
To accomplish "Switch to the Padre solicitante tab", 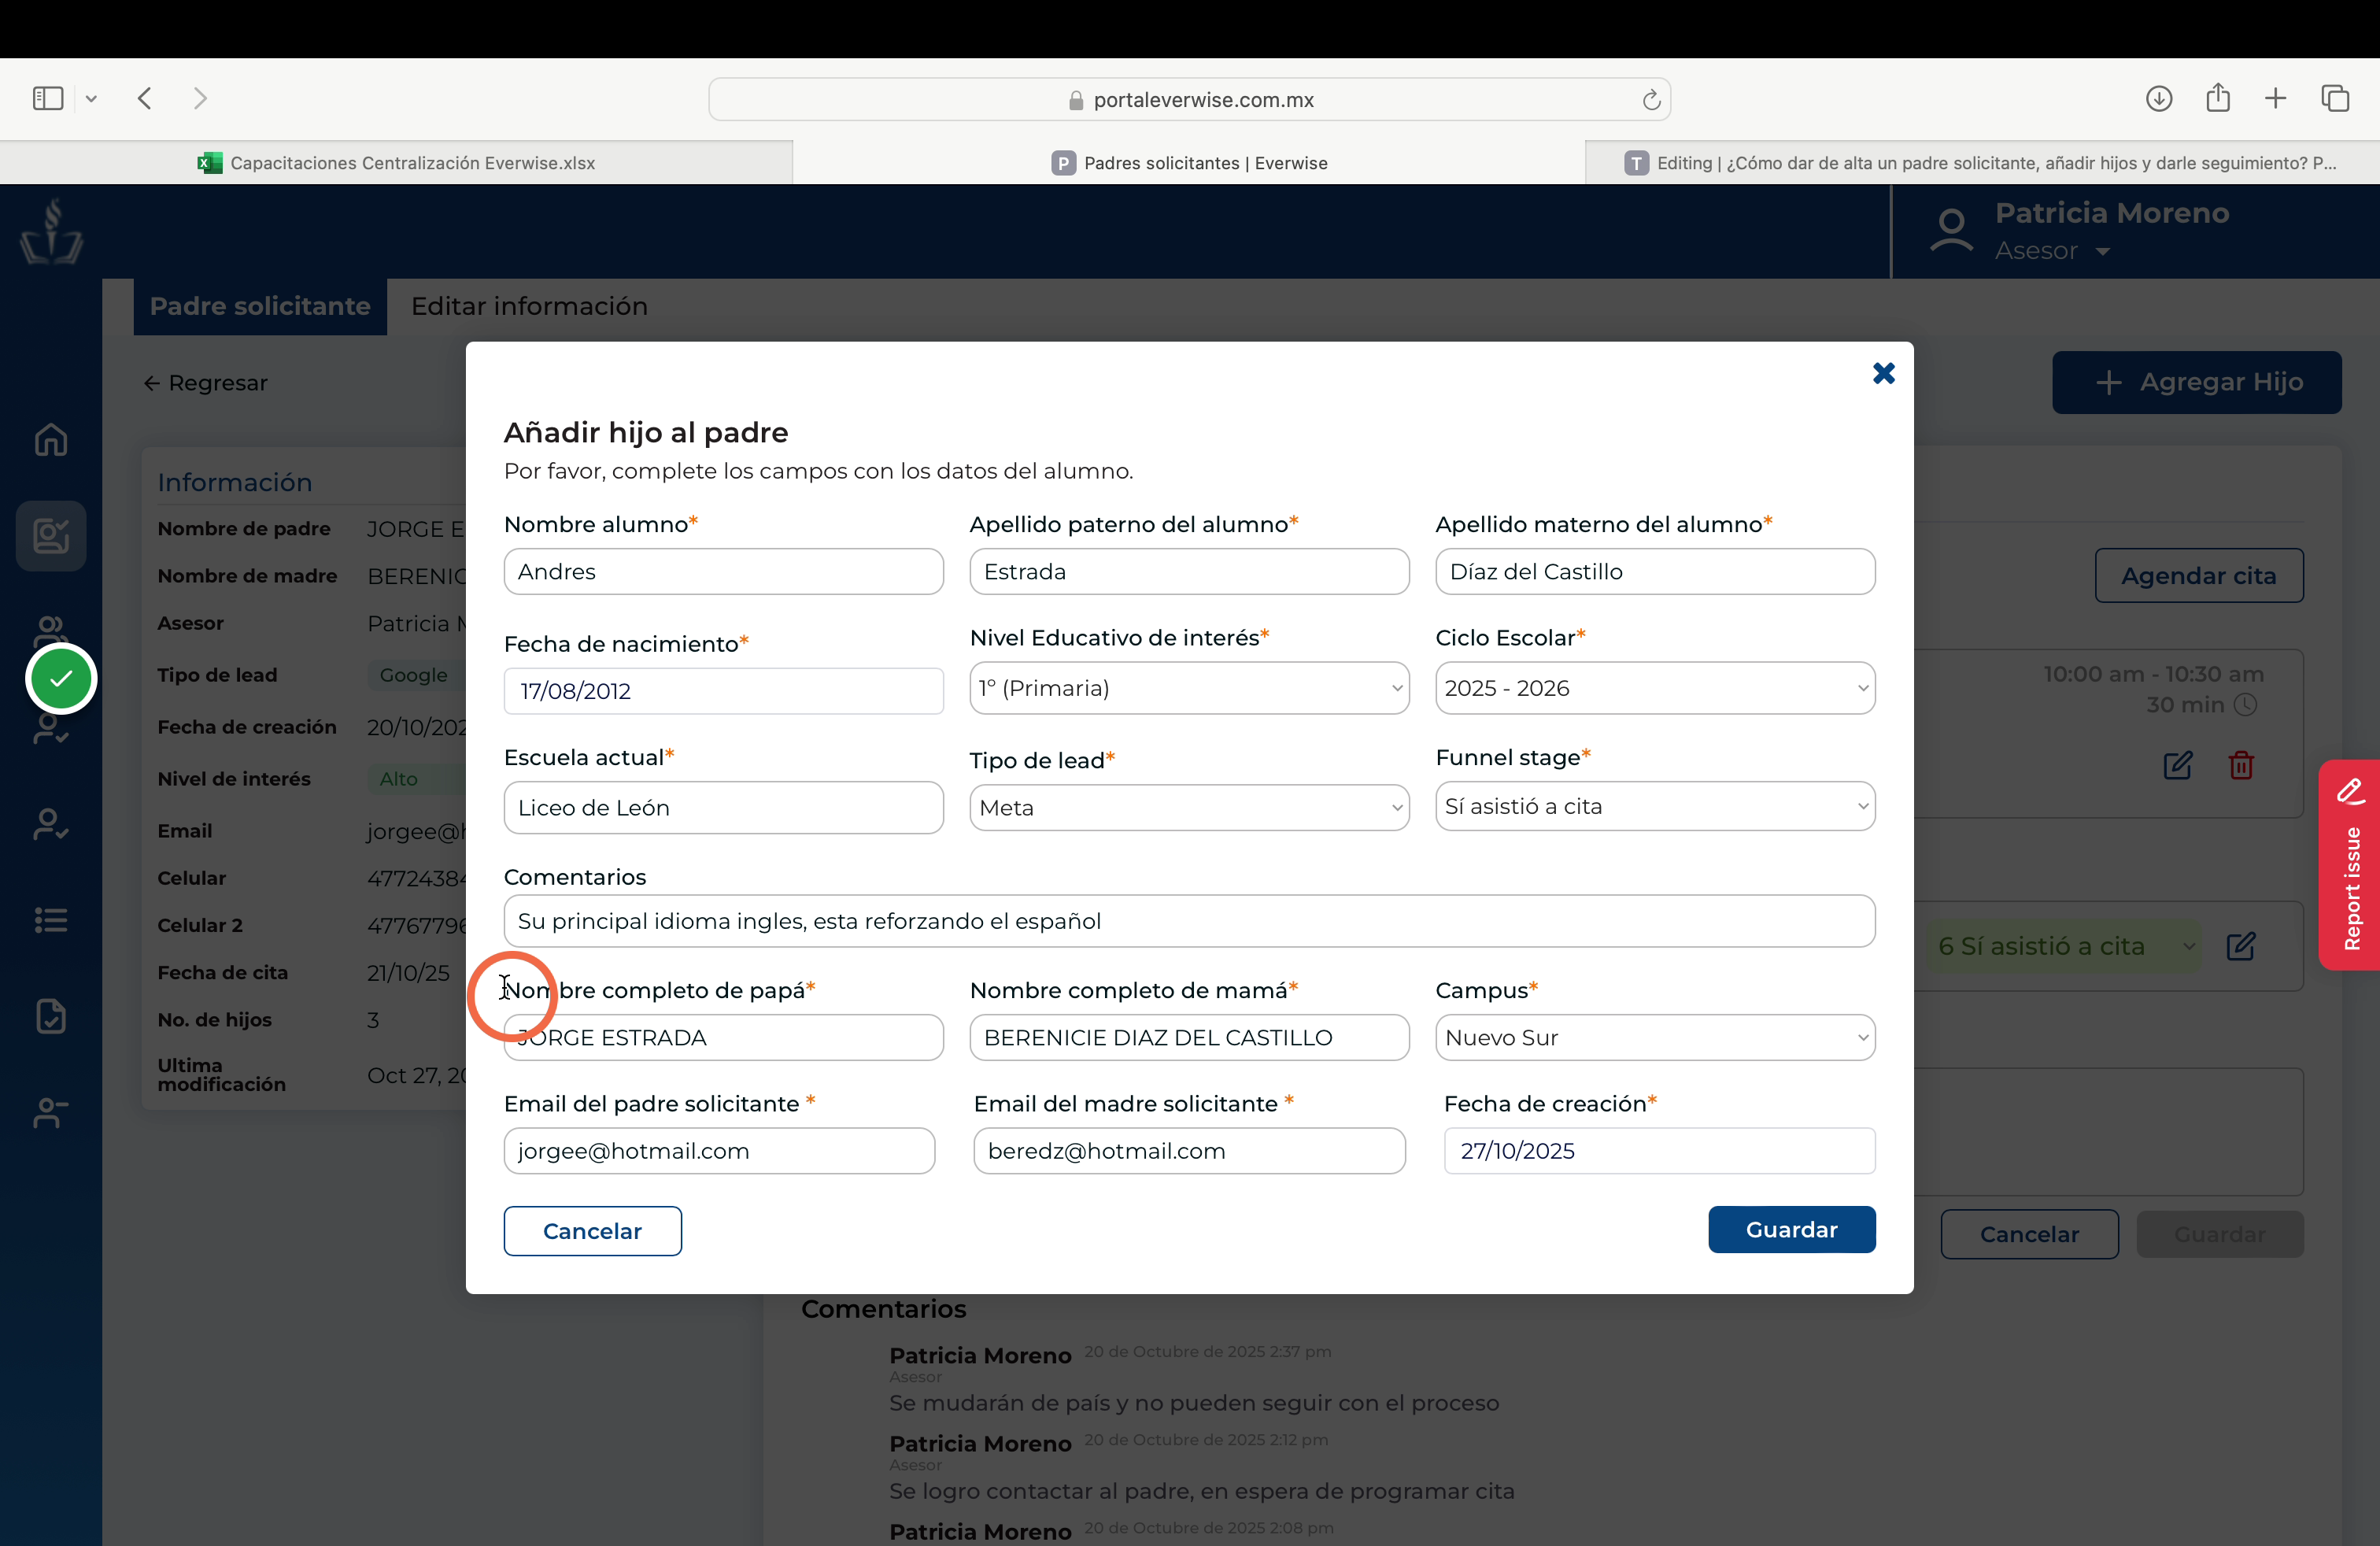I will click(260, 306).
